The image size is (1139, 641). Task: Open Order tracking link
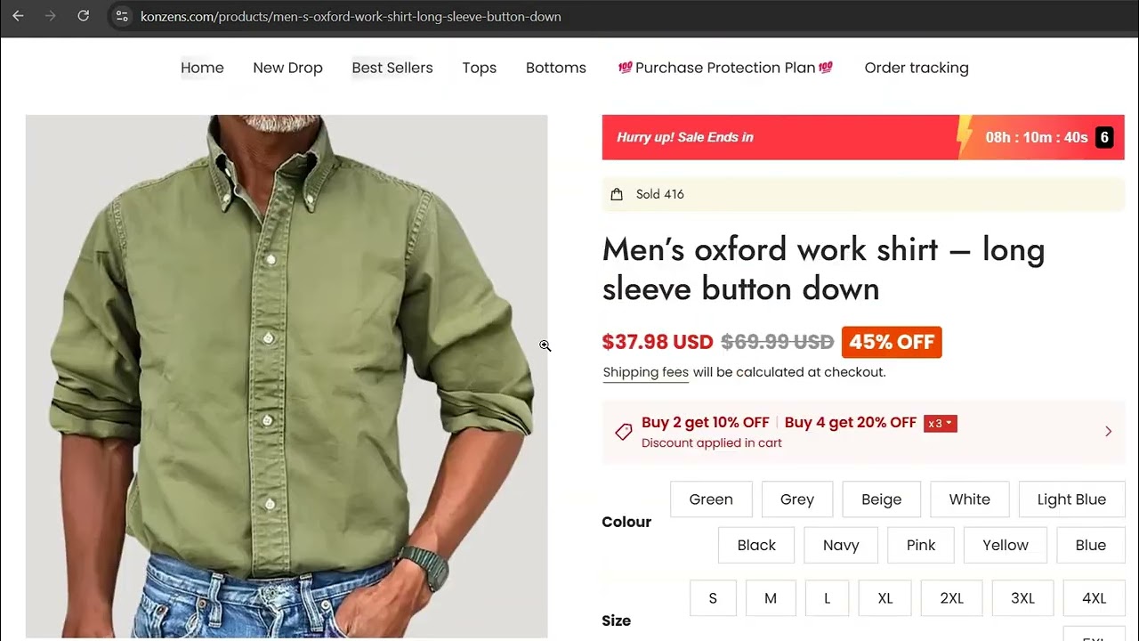click(917, 68)
